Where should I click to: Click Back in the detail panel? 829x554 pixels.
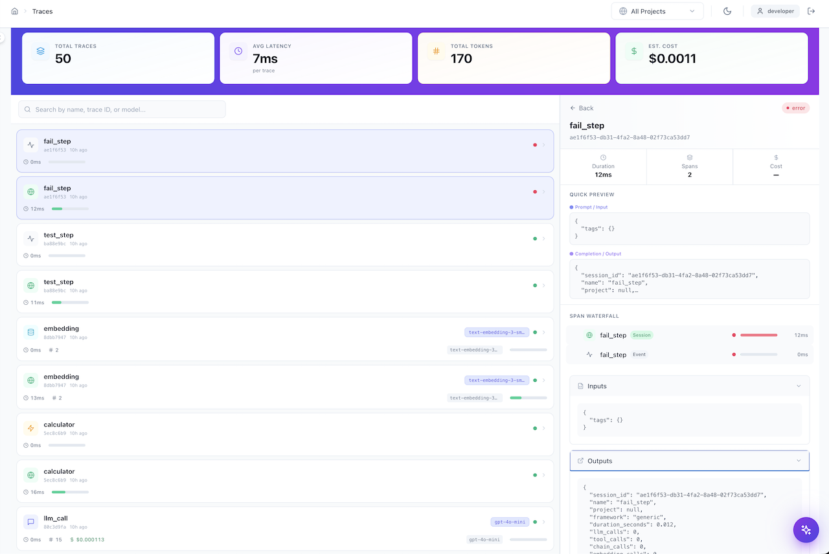(x=582, y=108)
